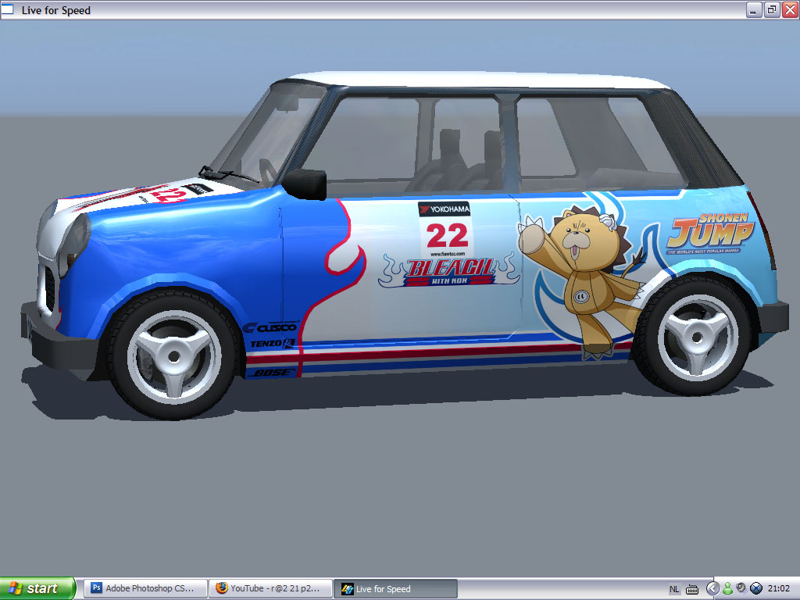Open the volume speaker tray icon
This screenshot has width=800, height=600.
tap(741, 588)
